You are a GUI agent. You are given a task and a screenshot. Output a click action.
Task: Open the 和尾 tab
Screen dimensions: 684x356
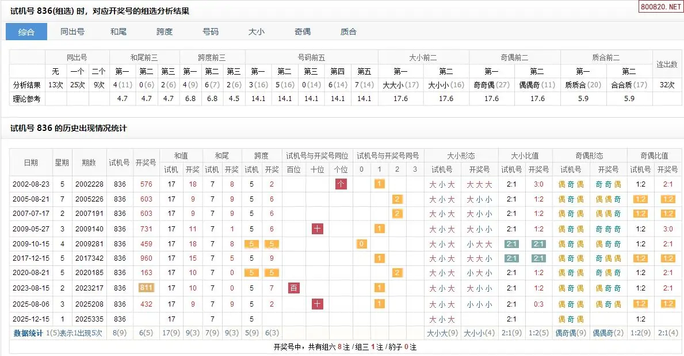pos(119,32)
